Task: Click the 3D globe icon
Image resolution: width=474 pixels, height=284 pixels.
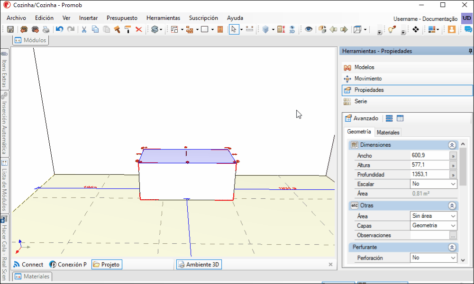Action: (292, 29)
